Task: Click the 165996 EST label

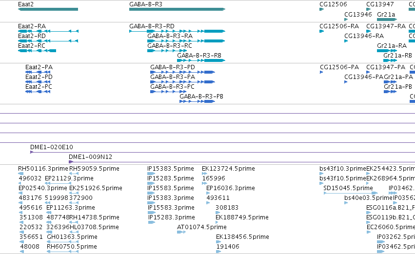Action: click(x=214, y=178)
